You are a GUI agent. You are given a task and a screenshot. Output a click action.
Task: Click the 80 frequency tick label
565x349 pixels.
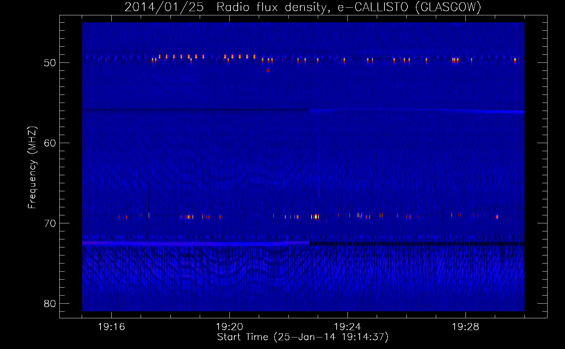point(50,304)
